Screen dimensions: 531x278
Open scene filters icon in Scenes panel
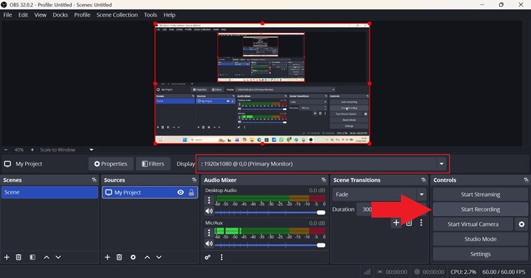click(32, 257)
